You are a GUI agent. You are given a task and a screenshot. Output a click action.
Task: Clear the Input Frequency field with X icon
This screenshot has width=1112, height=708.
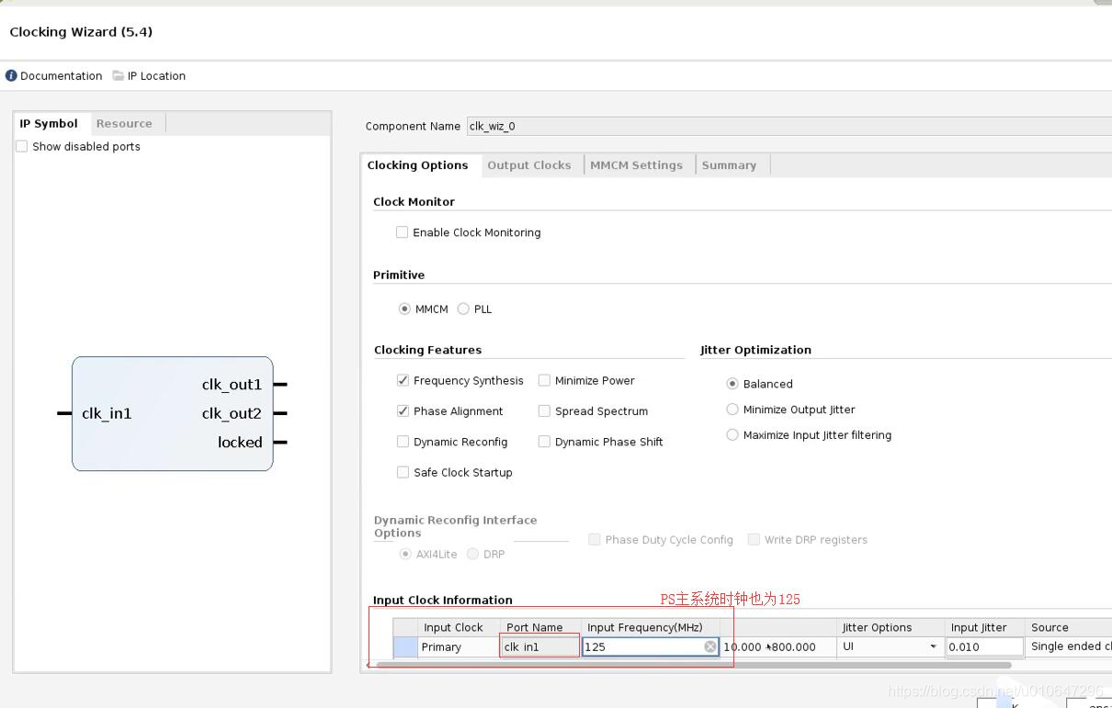(x=710, y=646)
